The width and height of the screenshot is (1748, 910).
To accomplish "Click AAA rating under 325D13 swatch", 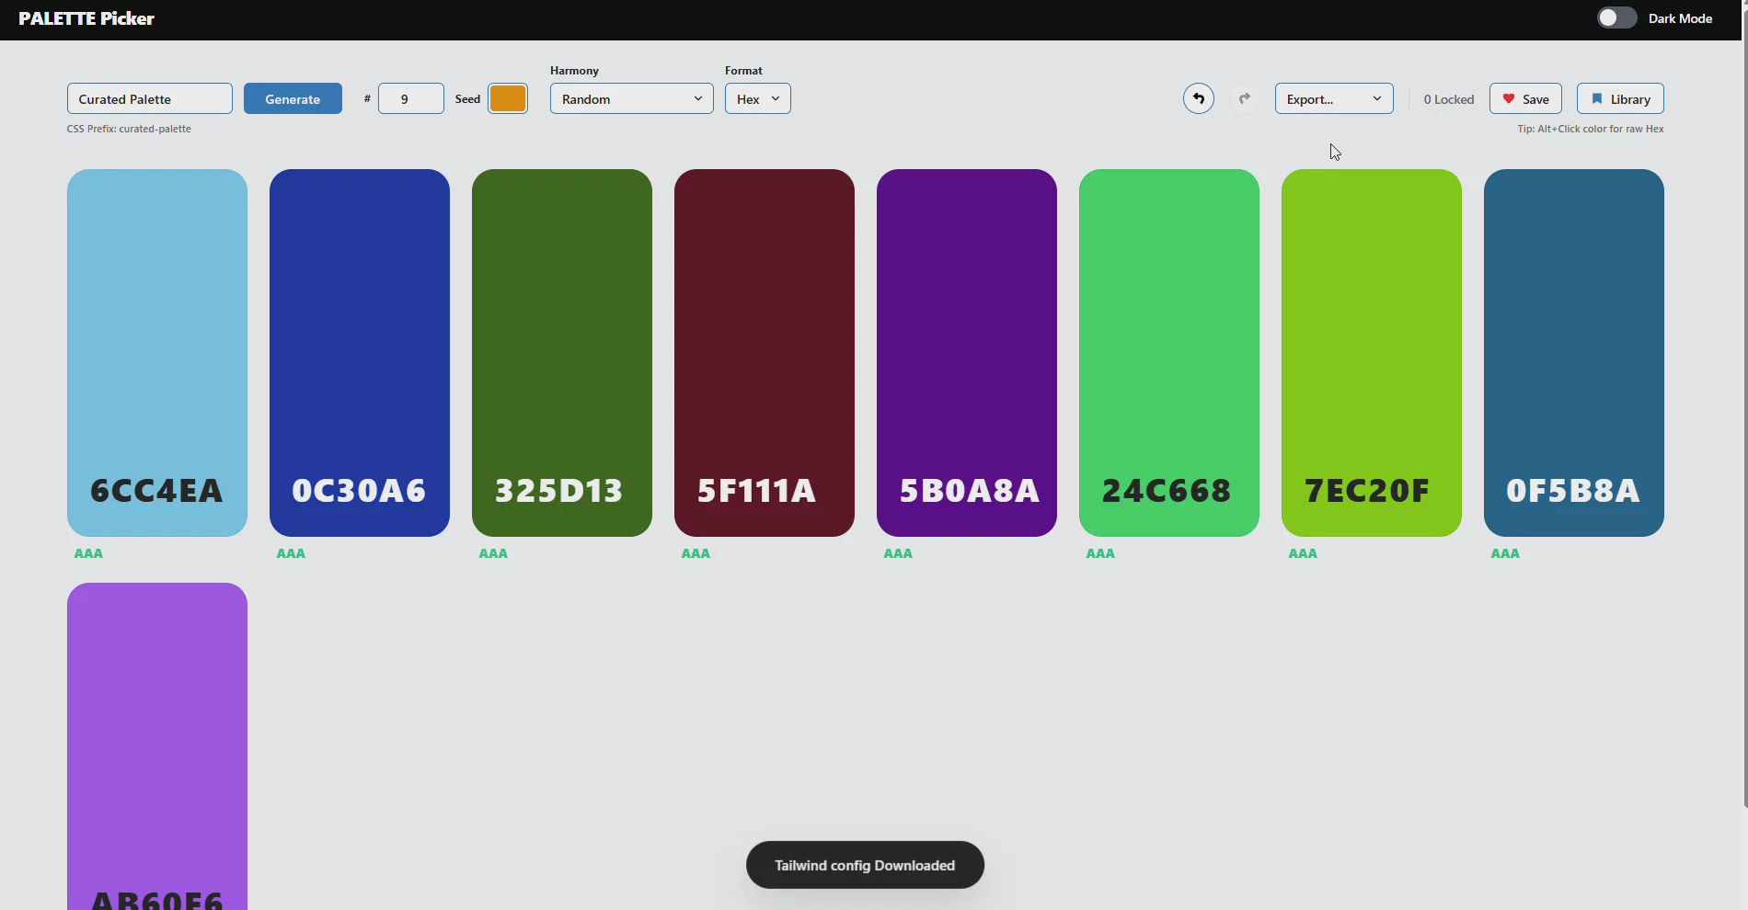I will click(x=493, y=553).
